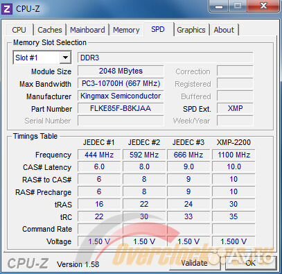Click the tRC value 33
The width and height of the screenshot is (282, 274).
pyautogui.click(x=188, y=216)
